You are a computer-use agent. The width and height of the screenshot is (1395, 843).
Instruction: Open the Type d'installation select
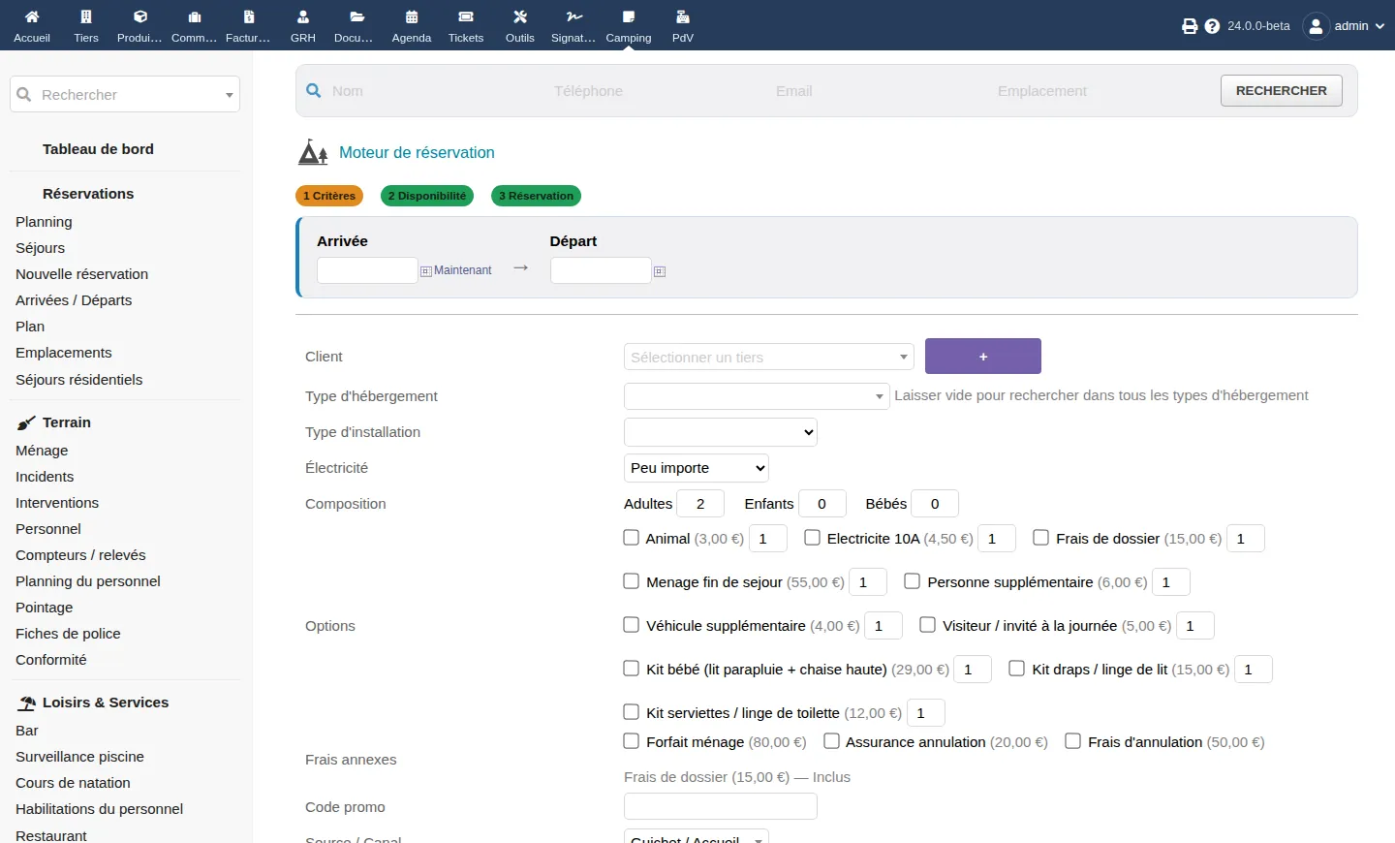point(721,432)
